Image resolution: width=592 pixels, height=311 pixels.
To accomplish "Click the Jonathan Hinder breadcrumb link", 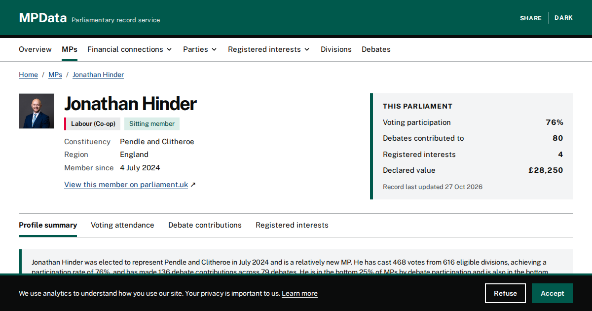I will coord(98,75).
